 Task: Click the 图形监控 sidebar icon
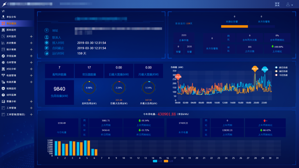[x=3, y=30]
